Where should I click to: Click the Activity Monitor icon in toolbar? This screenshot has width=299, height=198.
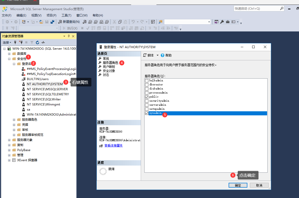(153, 22)
